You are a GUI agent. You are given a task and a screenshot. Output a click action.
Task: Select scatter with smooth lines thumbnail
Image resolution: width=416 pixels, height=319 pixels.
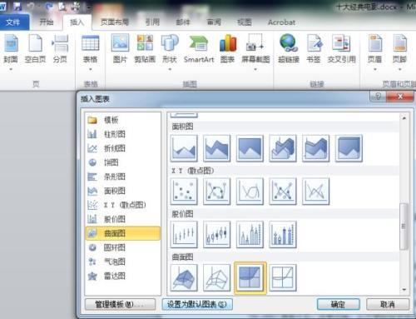(x=250, y=192)
